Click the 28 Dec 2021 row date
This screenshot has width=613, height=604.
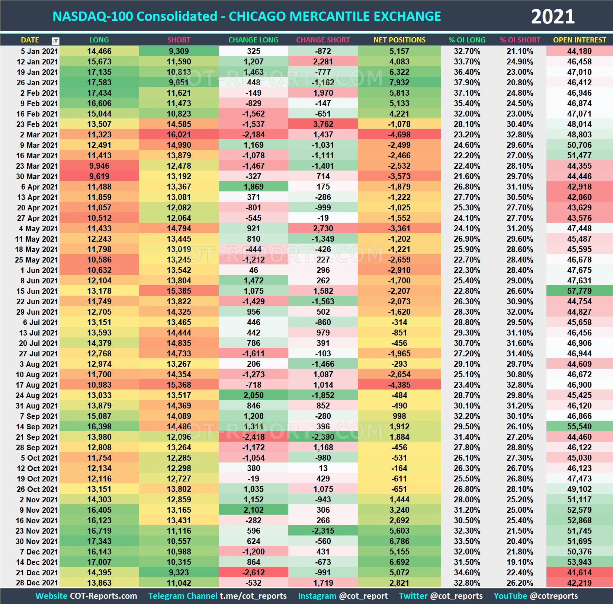pyautogui.click(x=37, y=583)
